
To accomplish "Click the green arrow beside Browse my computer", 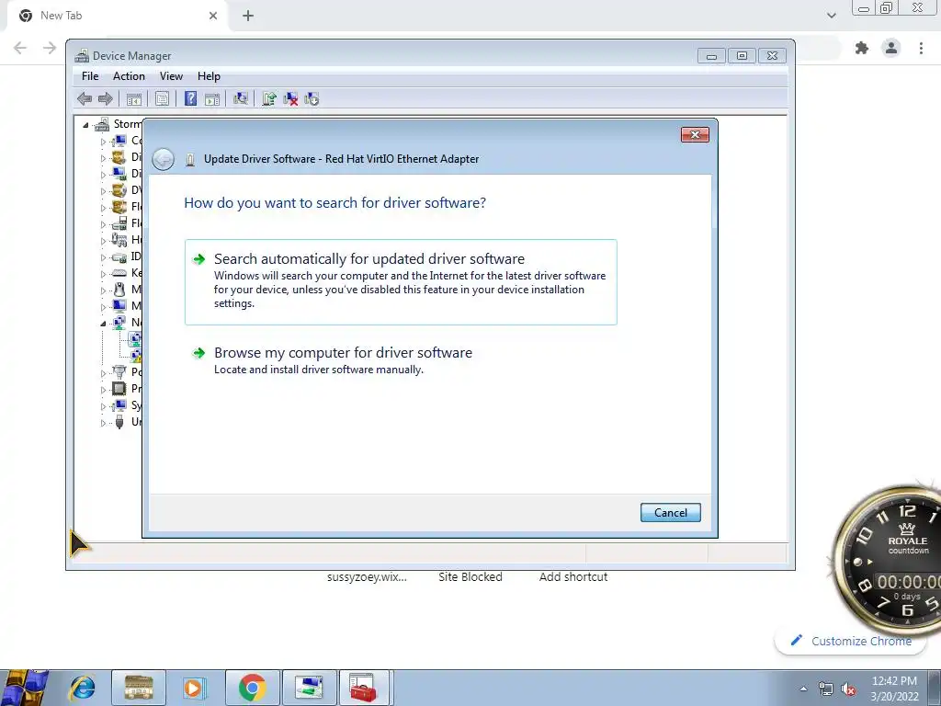I will [198, 353].
